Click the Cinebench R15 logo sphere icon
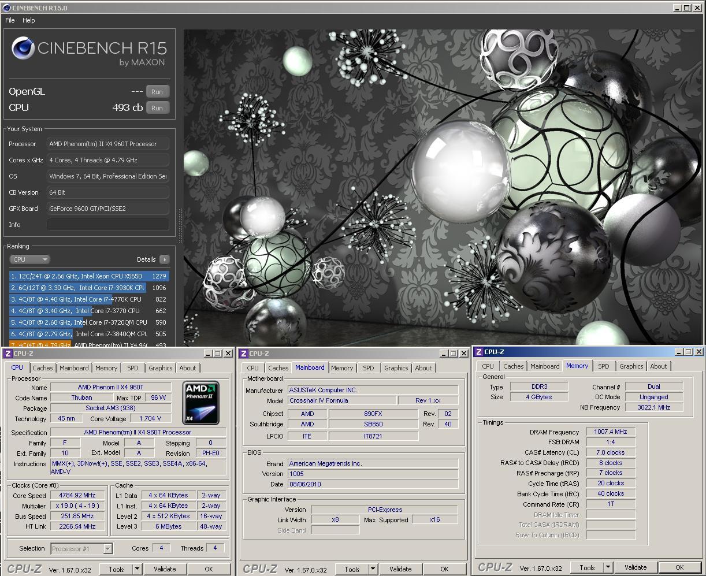The width and height of the screenshot is (706, 576). pyautogui.click(x=23, y=49)
